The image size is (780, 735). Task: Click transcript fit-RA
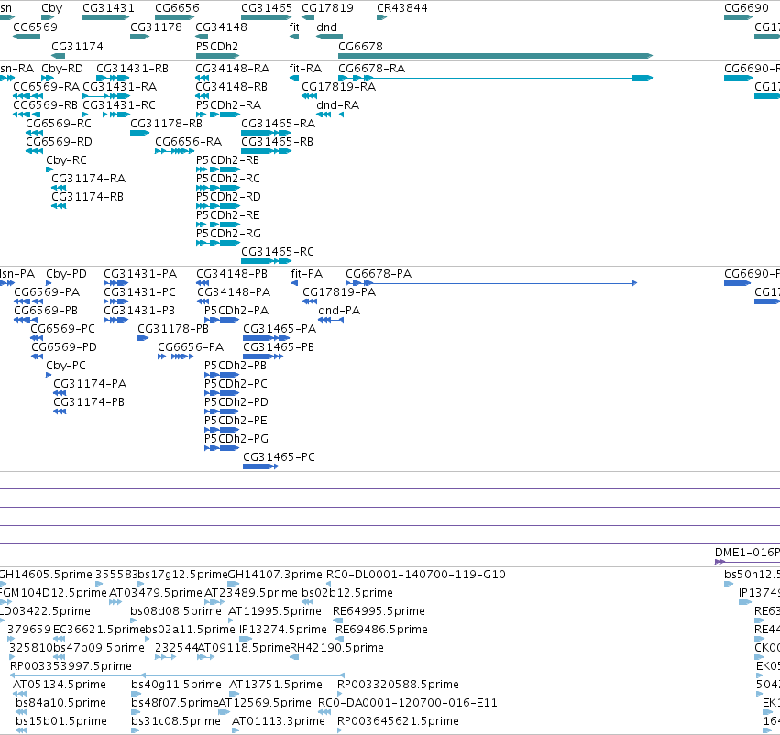[x=305, y=68]
